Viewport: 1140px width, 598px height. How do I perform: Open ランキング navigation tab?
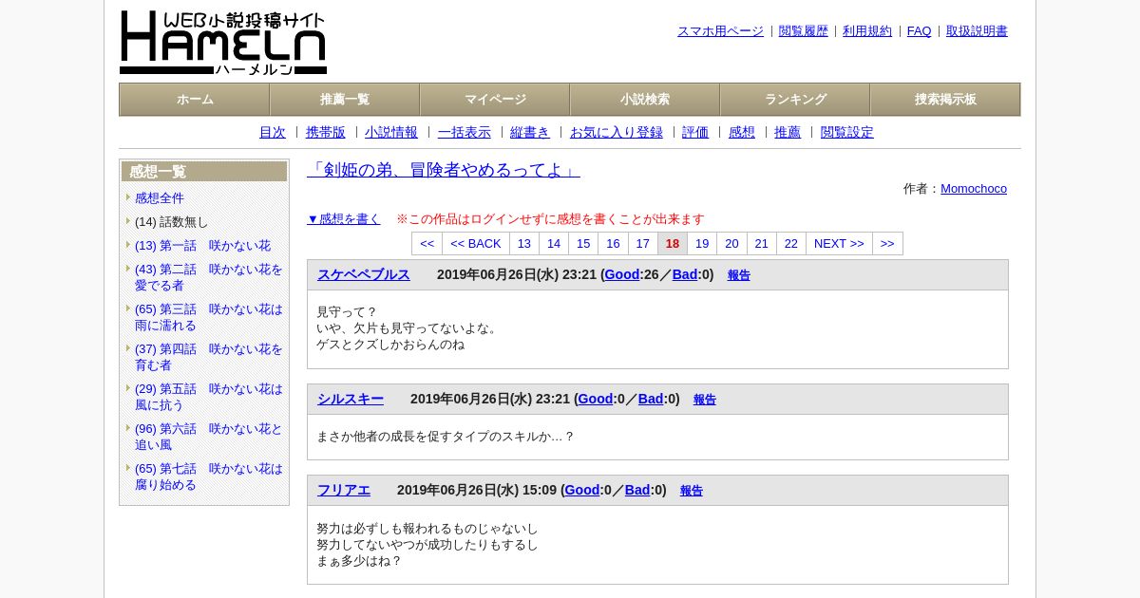795,99
